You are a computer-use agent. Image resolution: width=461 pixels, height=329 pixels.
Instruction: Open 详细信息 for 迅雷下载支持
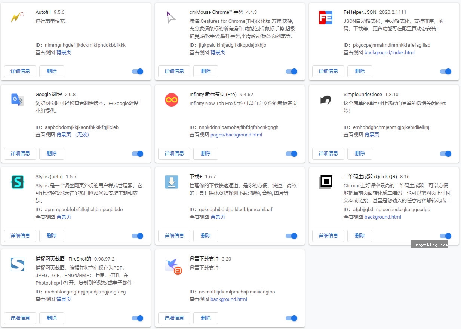click(x=174, y=318)
